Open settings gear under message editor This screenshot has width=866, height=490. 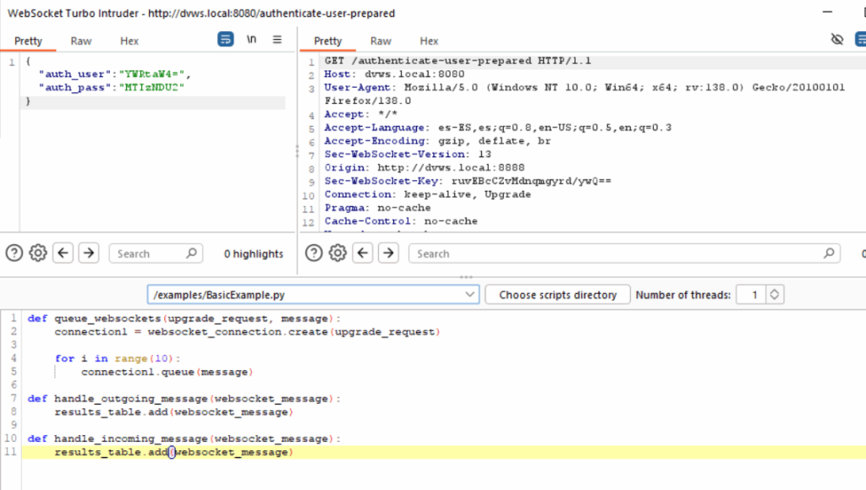tap(38, 253)
